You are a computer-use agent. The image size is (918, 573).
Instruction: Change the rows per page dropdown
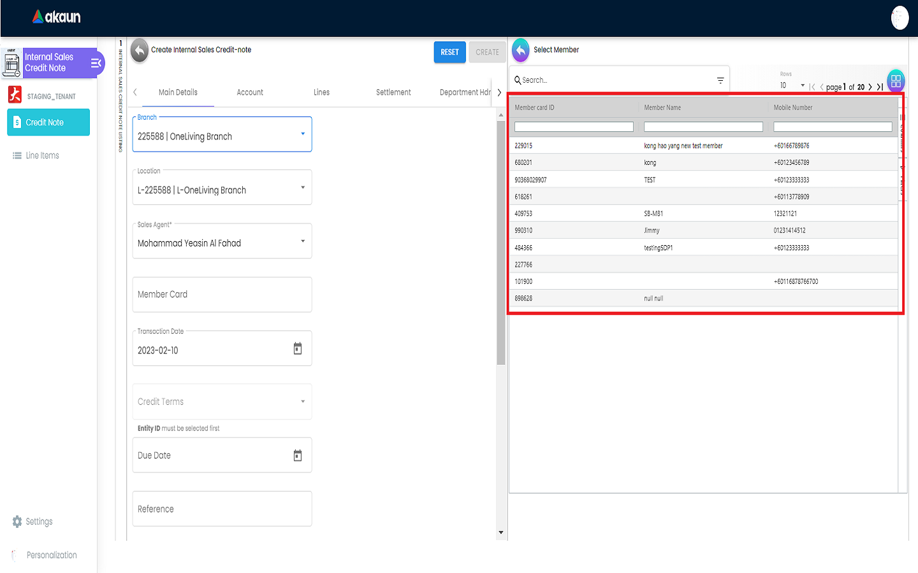click(x=792, y=85)
